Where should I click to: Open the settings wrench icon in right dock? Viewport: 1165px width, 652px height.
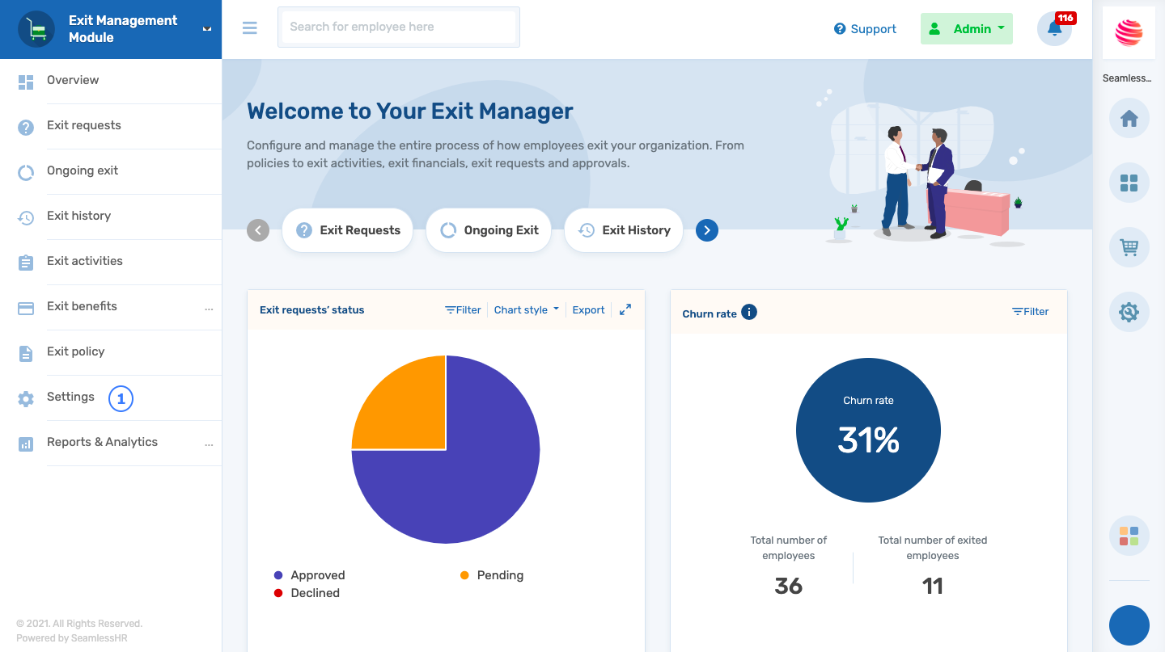[x=1129, y=312]
